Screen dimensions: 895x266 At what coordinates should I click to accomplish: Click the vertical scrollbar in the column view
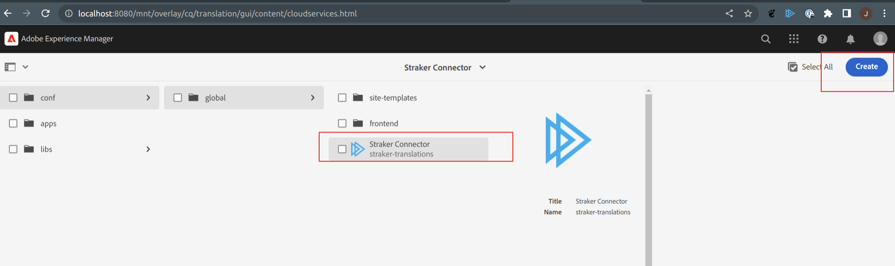coord(649,179)
